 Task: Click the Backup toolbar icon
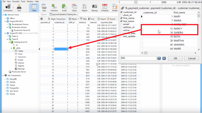tap(94, 8)
